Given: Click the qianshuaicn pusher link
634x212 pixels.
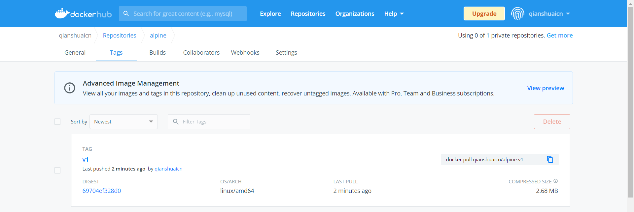Looking at the screenshot, I should [x=168, y=169].
